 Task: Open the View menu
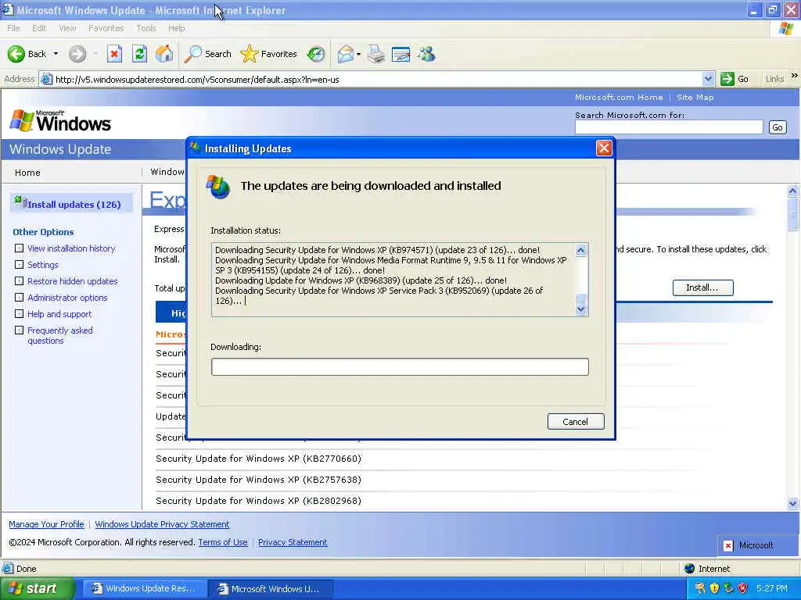(x=67, y=28)
